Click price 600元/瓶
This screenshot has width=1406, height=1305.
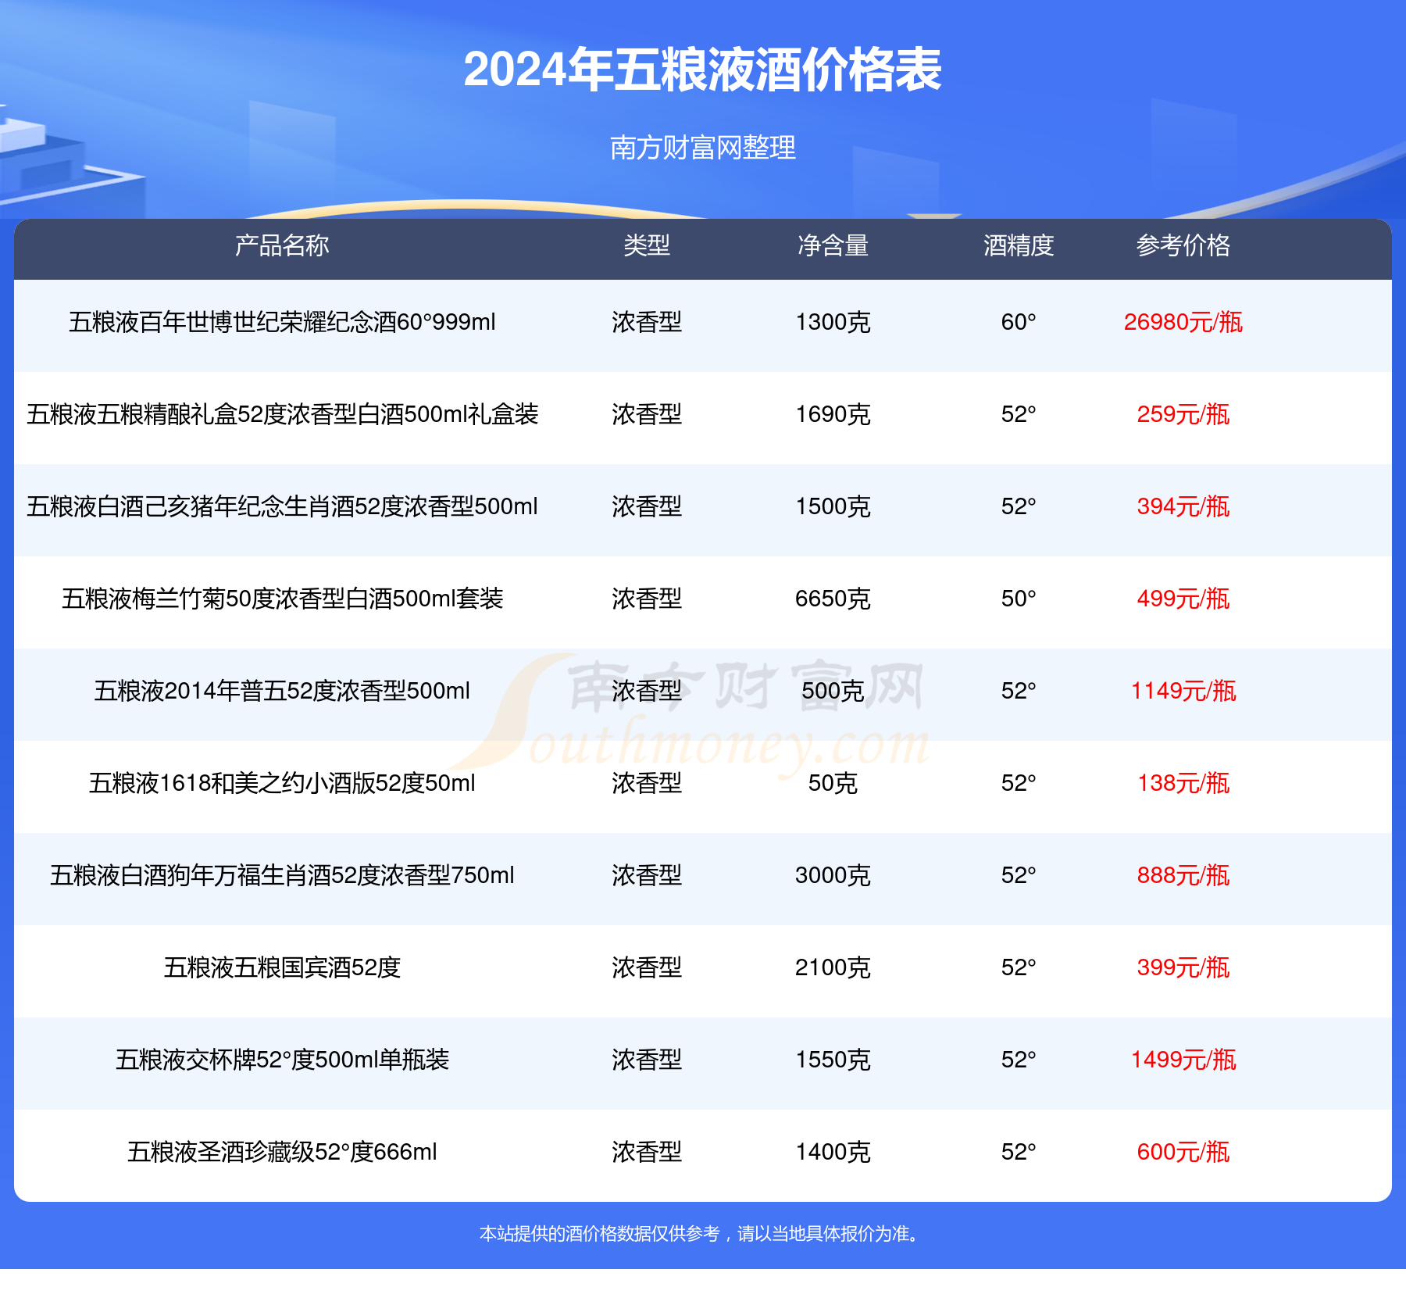(x=1183, y=1152)
